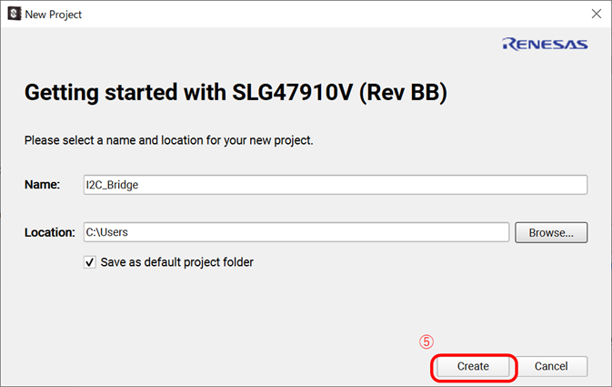Click the Renesas logo
Screen dimensions: 612x387
click(545, 44)
